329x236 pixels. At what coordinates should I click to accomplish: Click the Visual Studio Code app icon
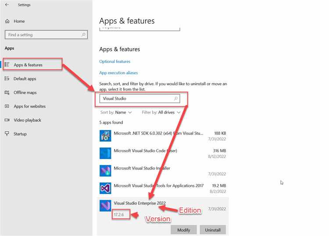tap(105, 153)
